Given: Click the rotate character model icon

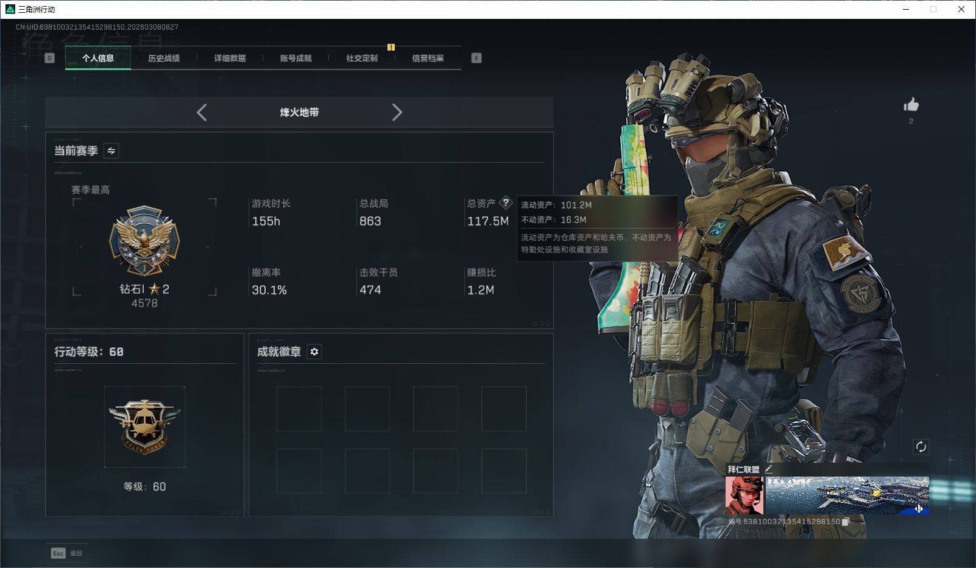Looking at the screenshot, I should coord(921,447).
